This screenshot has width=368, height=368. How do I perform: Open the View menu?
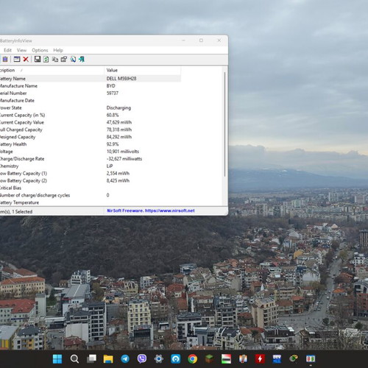point(21,50)
